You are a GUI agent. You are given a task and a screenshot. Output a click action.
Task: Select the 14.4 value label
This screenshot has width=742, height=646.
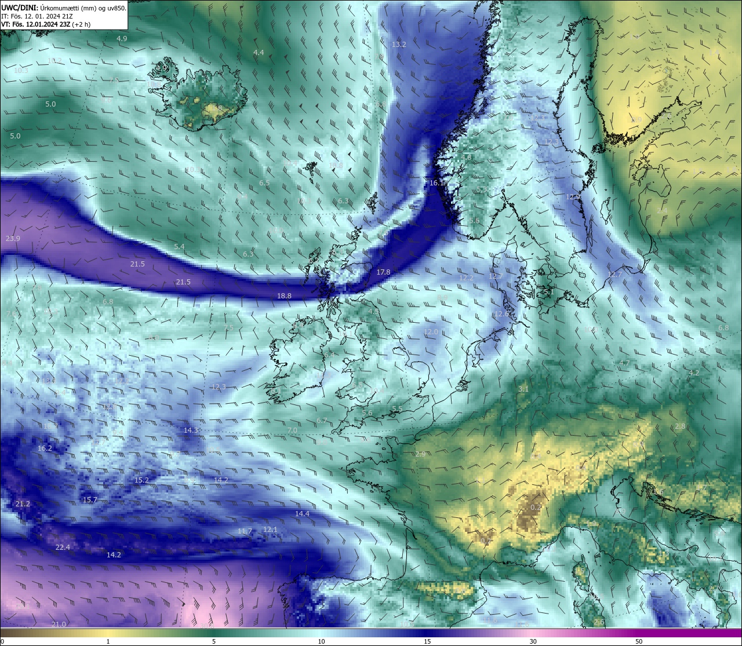[x=302, y=513]
